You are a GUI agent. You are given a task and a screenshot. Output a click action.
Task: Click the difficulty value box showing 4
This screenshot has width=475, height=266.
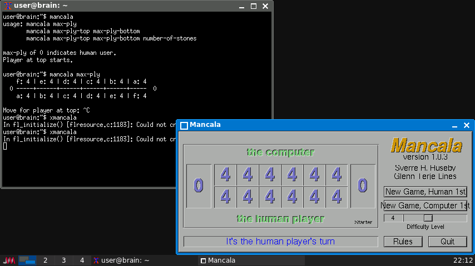click(393, 218)
